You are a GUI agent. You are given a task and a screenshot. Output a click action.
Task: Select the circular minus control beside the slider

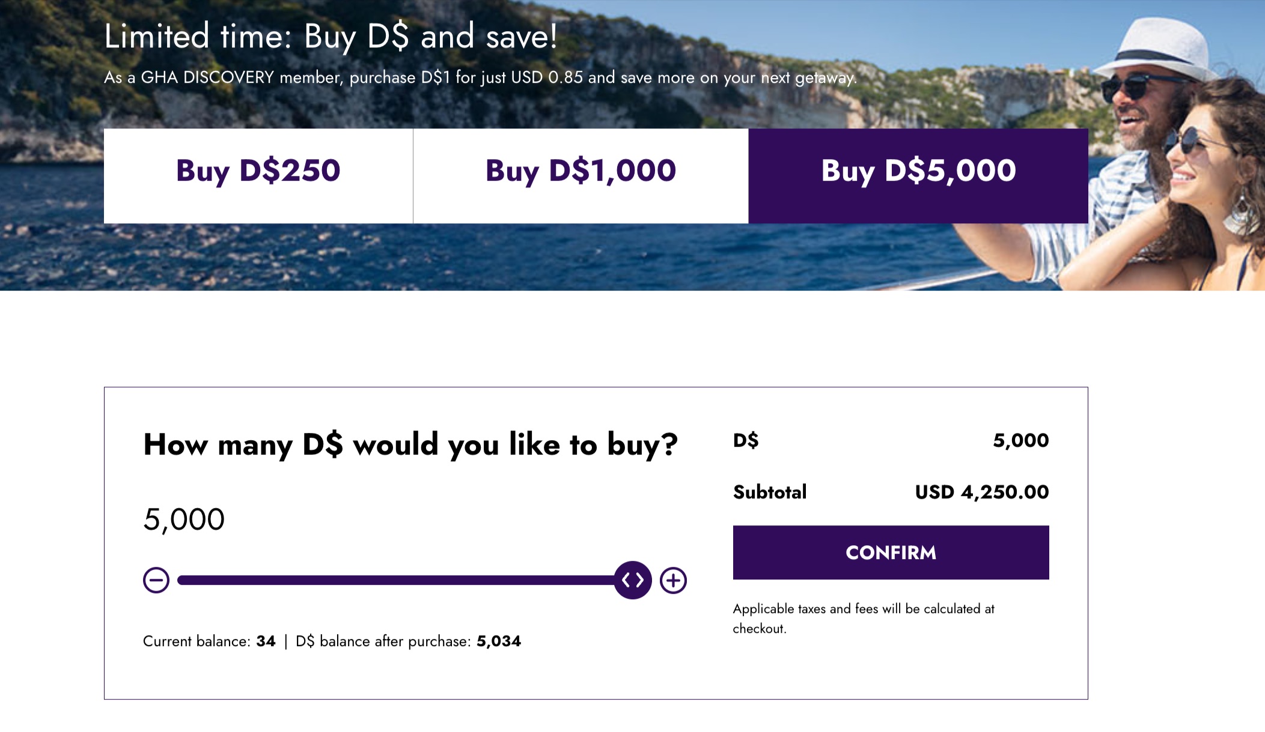pyautogui.click(x=156, y=580)
